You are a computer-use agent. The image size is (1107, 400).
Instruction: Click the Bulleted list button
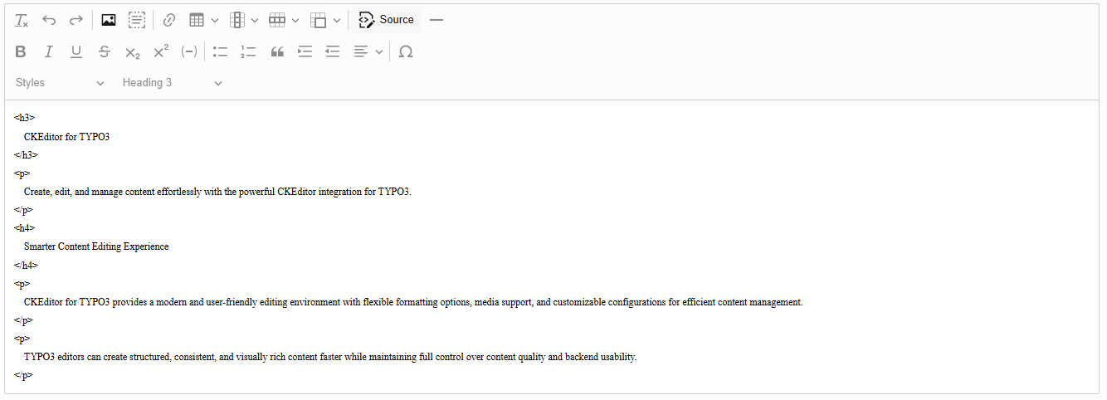tap(220, 51)
